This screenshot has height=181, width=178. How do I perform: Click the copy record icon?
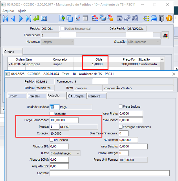69,18
